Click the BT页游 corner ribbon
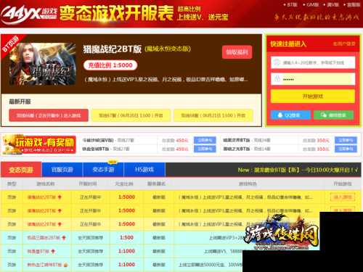Viewport: 363px width, 272px height. point(10,44)
